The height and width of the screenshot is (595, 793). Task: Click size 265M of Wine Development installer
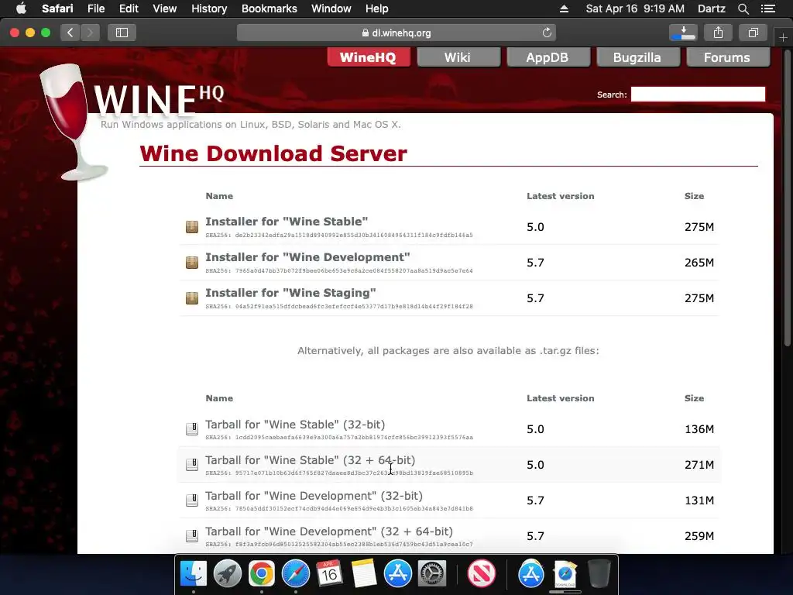click(x=699, y=263)
